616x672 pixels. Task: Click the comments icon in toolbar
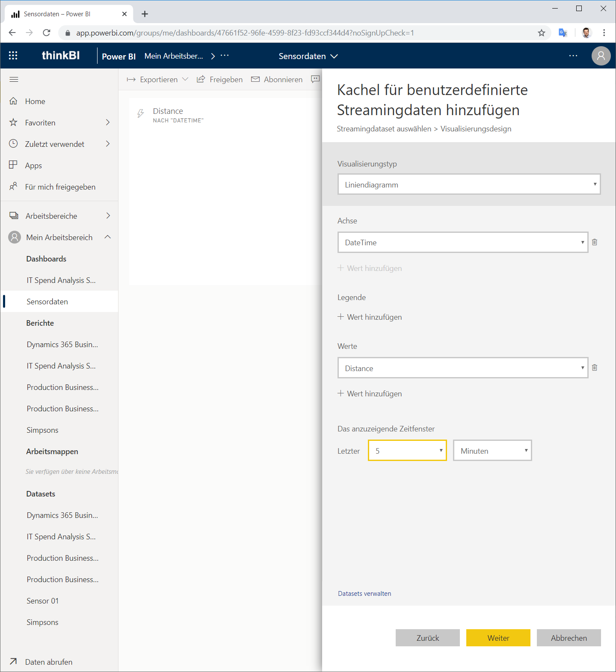315,79
